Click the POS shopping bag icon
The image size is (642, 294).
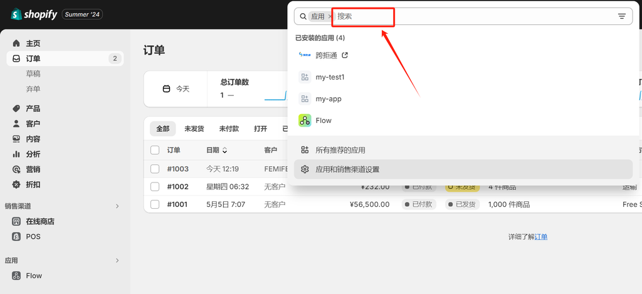point(16,237)
